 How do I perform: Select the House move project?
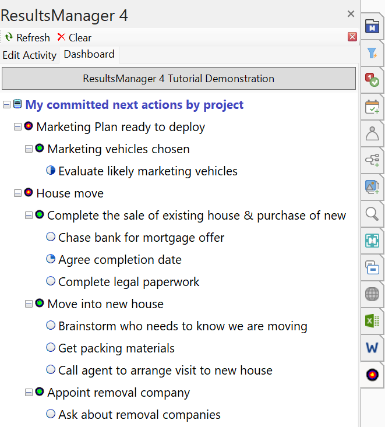pyautogui.click(x=70, y=193)
